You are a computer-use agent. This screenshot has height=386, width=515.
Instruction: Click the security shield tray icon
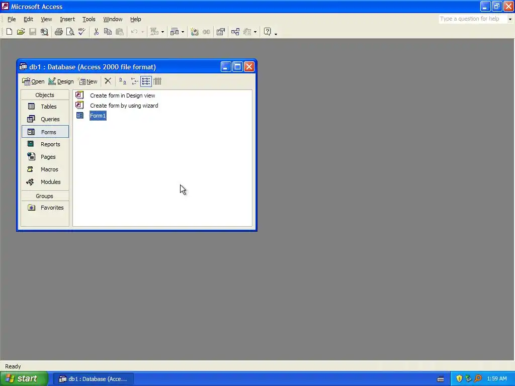point(459,379)
